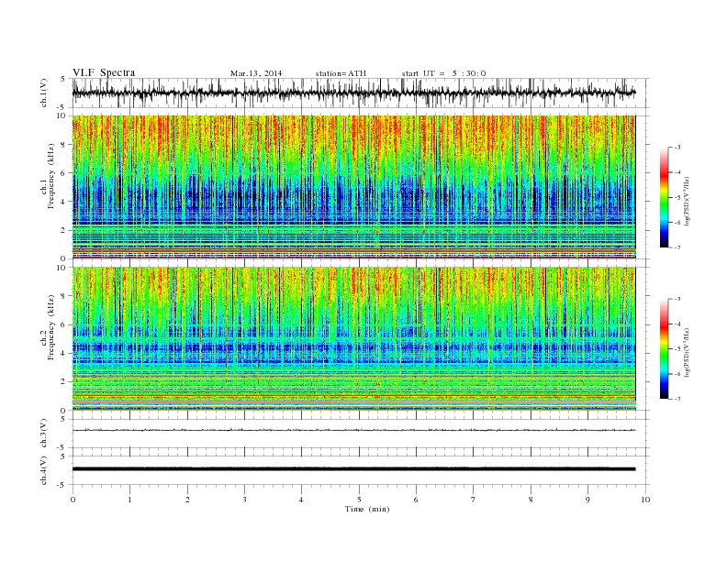Click time-axis tick label "3"
Viewport: 727px width, 561px height.
click(x=244, y=500)
